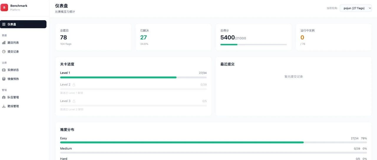Click the database icon beside 镜像预热
This screenshot has width=377, height=160.
4,79
